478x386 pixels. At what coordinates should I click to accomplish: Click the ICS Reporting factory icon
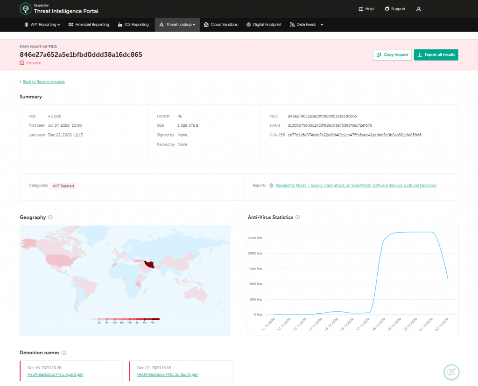[x=120, y=24]
